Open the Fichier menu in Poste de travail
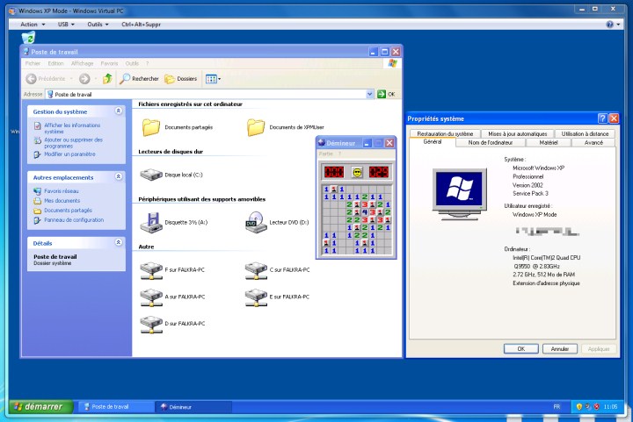This screenshot has height=422, width=633. pos(33,64)
